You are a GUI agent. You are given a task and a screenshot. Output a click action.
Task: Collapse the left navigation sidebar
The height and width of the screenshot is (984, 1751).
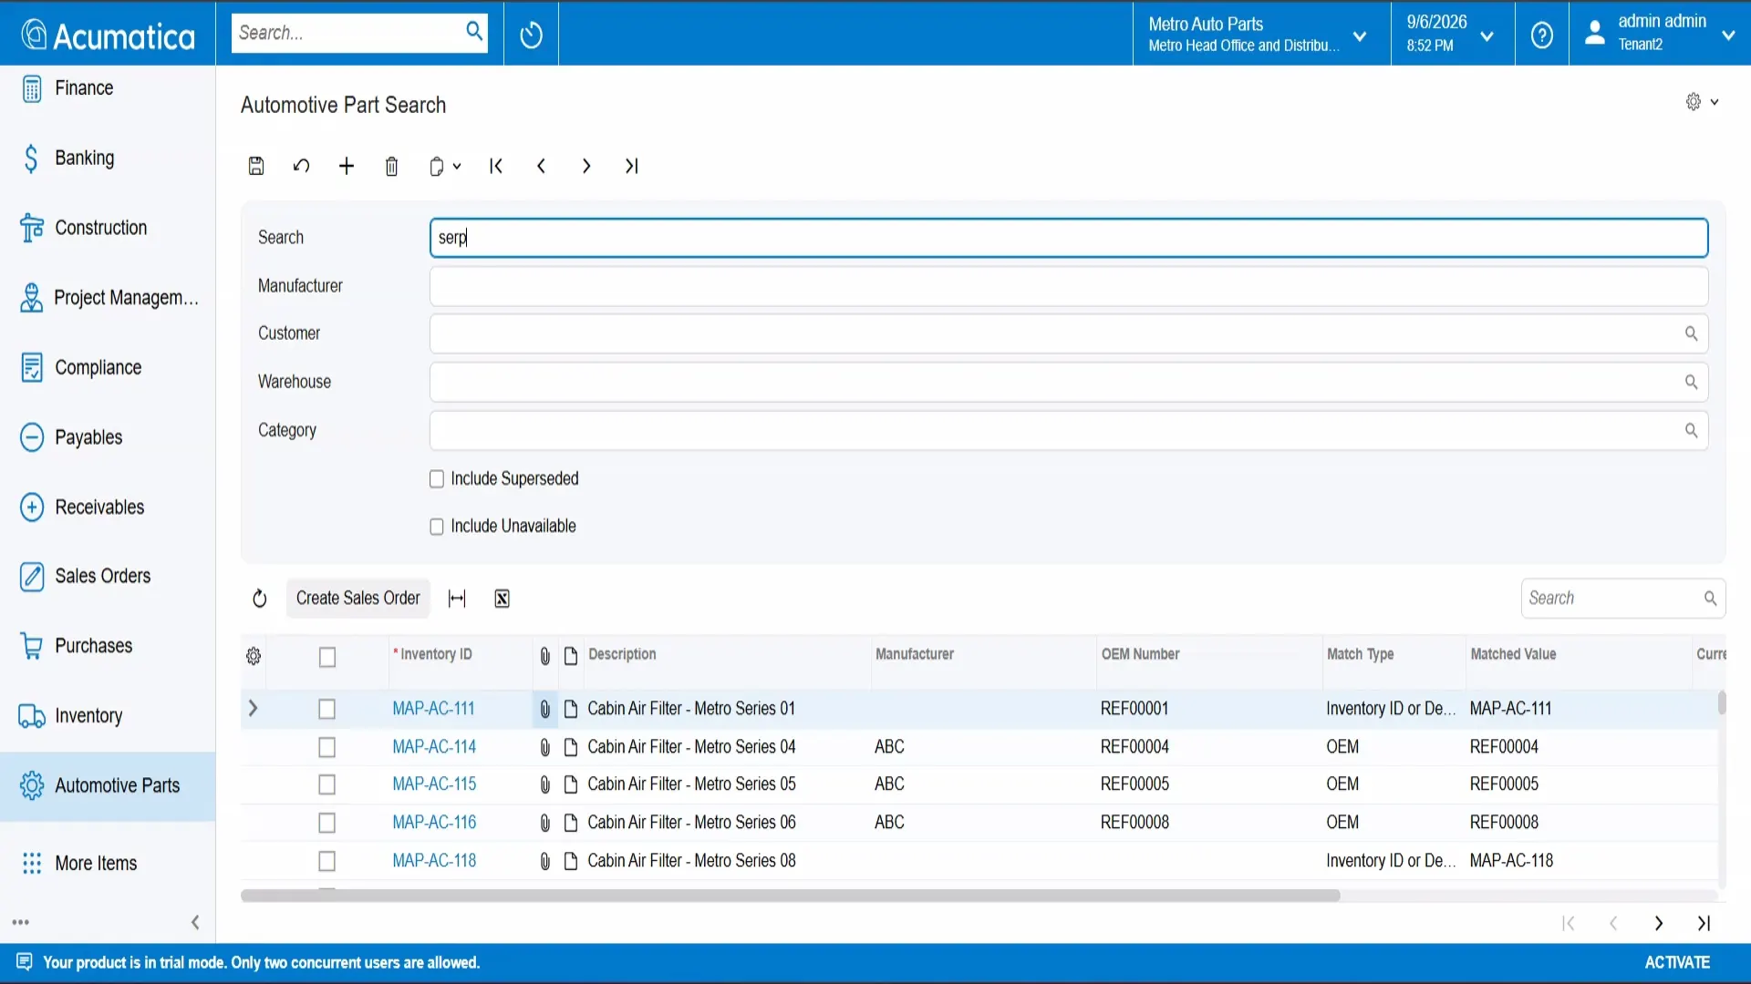(x=195, y=922)
